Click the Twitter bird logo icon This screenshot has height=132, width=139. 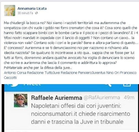pyautogui.click(x=14, y=85)
